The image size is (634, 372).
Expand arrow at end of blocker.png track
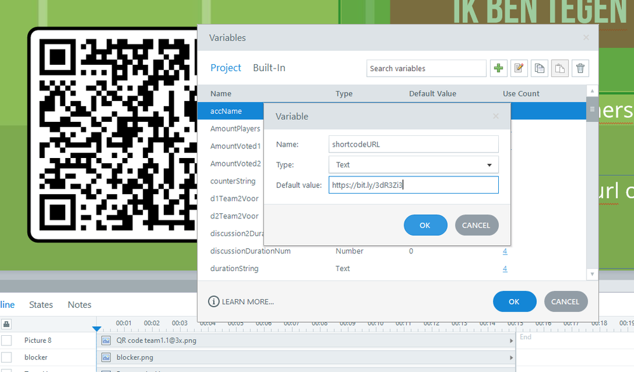coord(511,358)
